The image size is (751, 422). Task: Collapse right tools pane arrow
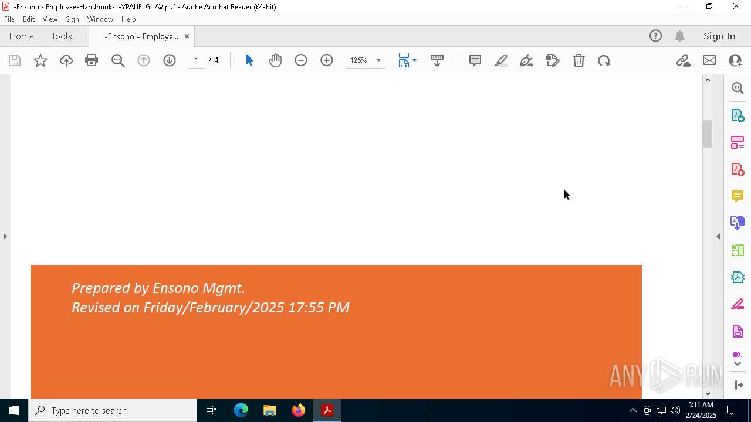pos(718,236)
